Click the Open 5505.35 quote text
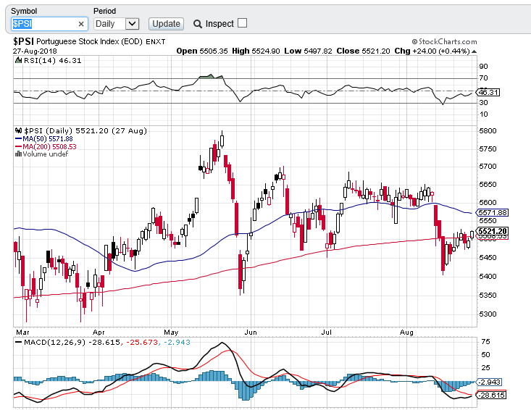 click(202, 51)
